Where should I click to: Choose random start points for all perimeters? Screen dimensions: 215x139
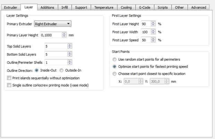pos(115,59)
